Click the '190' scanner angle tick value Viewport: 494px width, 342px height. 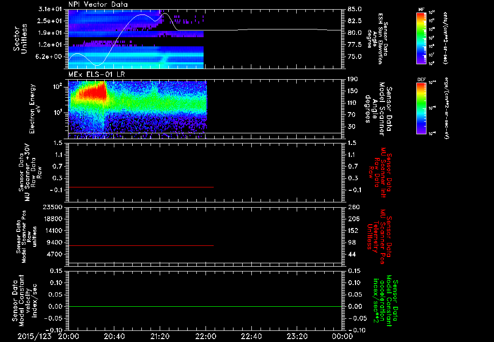[353, 79]
